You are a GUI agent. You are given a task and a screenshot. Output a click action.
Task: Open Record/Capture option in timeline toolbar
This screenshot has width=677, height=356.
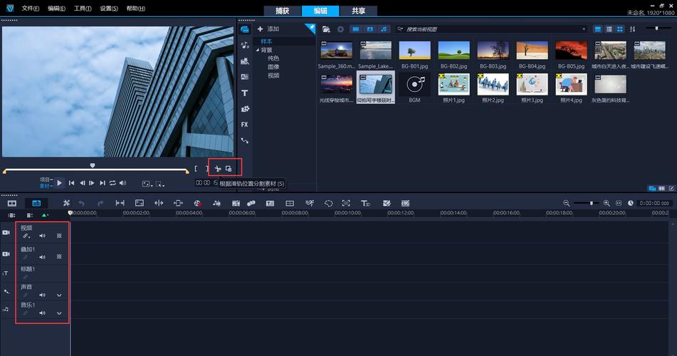(x=198, y=203)
